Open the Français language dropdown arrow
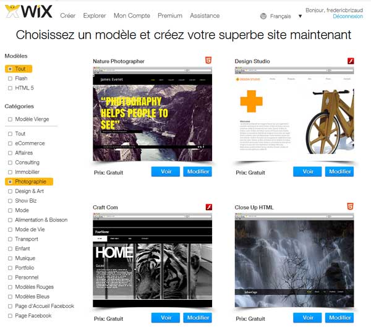This screenshot has height=332, width=371. point(300,16)
